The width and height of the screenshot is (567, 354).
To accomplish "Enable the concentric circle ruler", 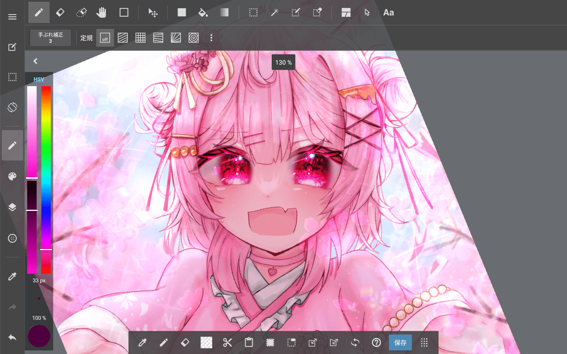I will click(x=194, y=38).
